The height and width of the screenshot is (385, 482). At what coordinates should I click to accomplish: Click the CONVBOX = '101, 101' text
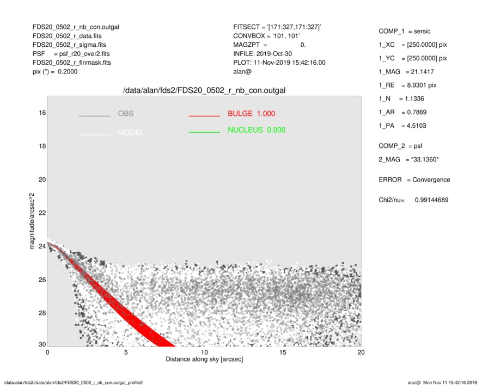[266, 36]
